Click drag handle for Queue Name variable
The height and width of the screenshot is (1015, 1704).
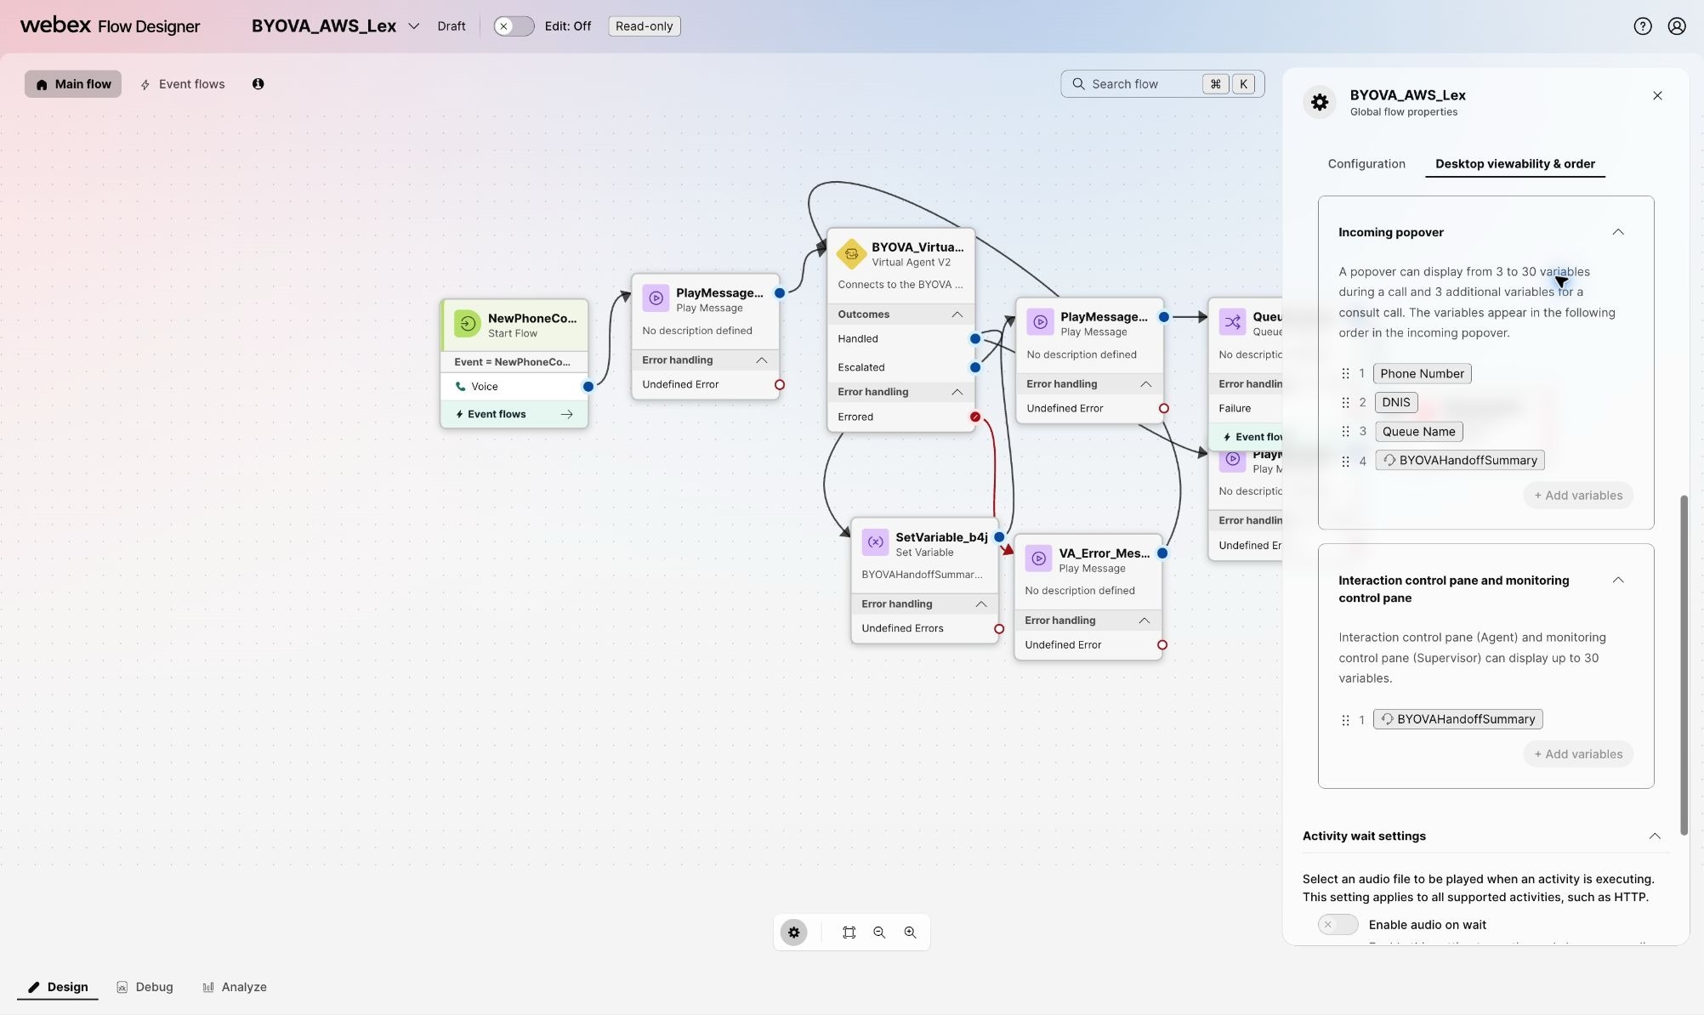(1345, 432)
